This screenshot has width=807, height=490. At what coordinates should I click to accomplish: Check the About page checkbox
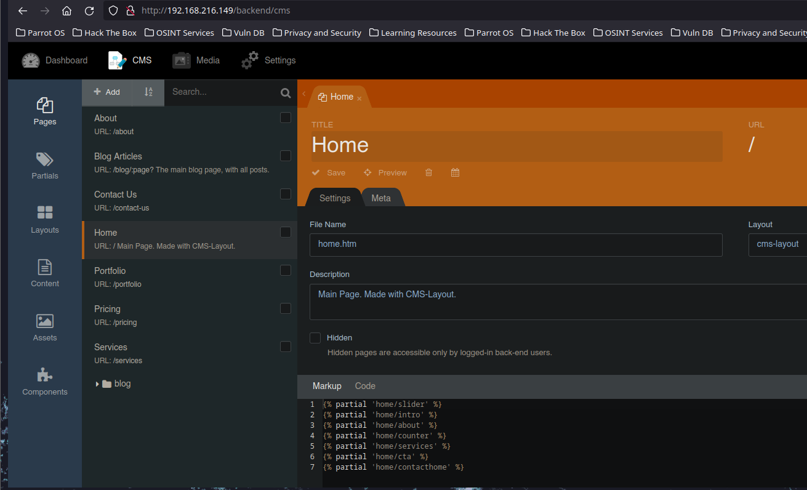pos(286,118)
